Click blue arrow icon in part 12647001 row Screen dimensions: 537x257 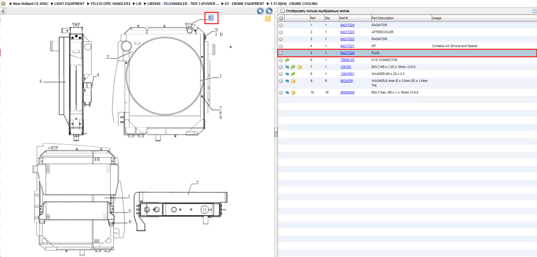[287, 74]
